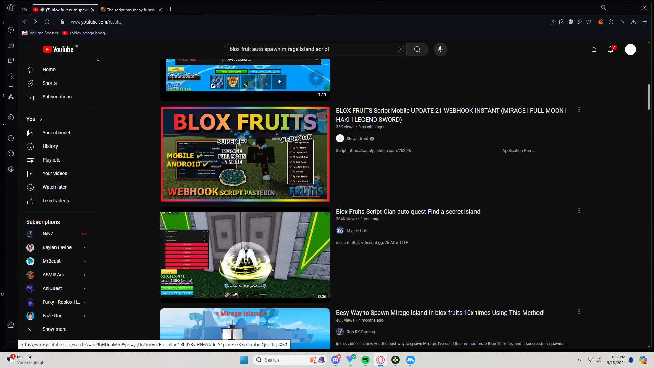Reload the YouTube page
The image size is (654, 368).
pyautogui.click(x=47, y=22)
